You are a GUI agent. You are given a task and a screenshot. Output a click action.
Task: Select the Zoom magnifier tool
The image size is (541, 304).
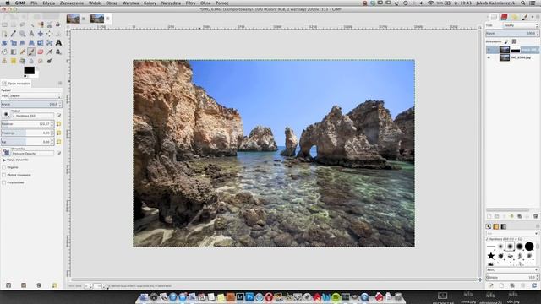(x=23, y=34)
